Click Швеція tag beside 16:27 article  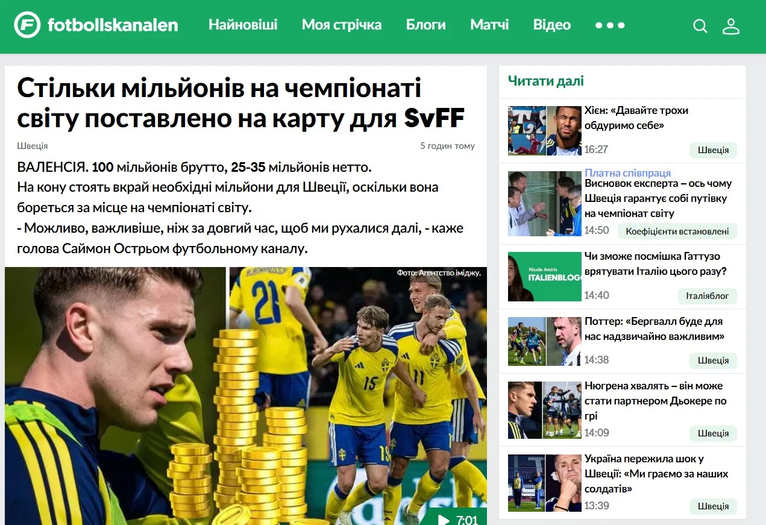[x=714, y=150]
